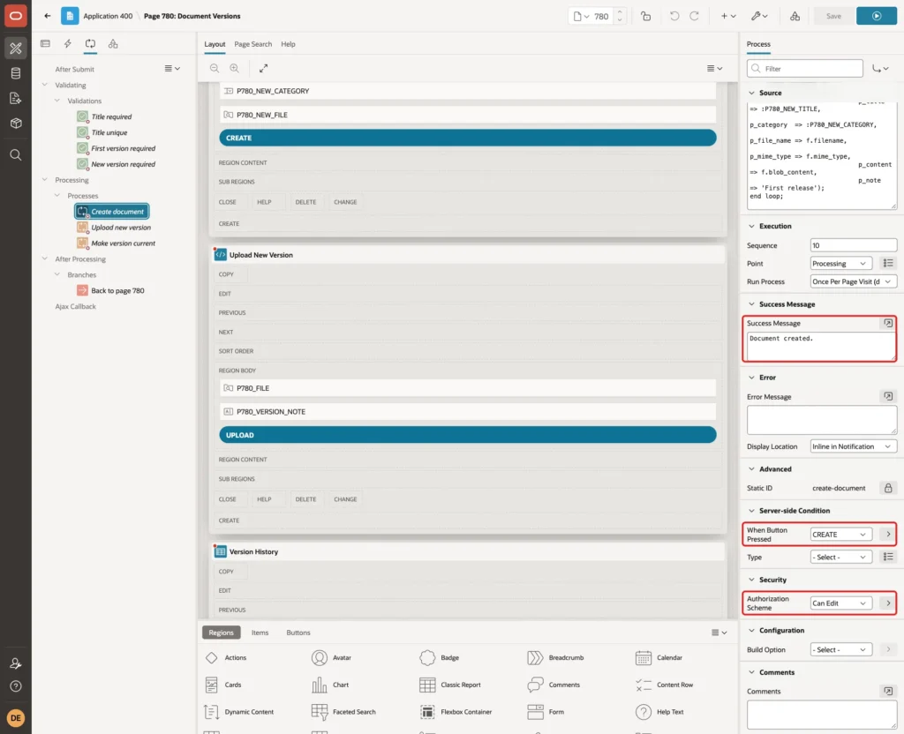Open Success Message code editor icon
This screenshot has height=734, width=904.
(x=888, y=323)
